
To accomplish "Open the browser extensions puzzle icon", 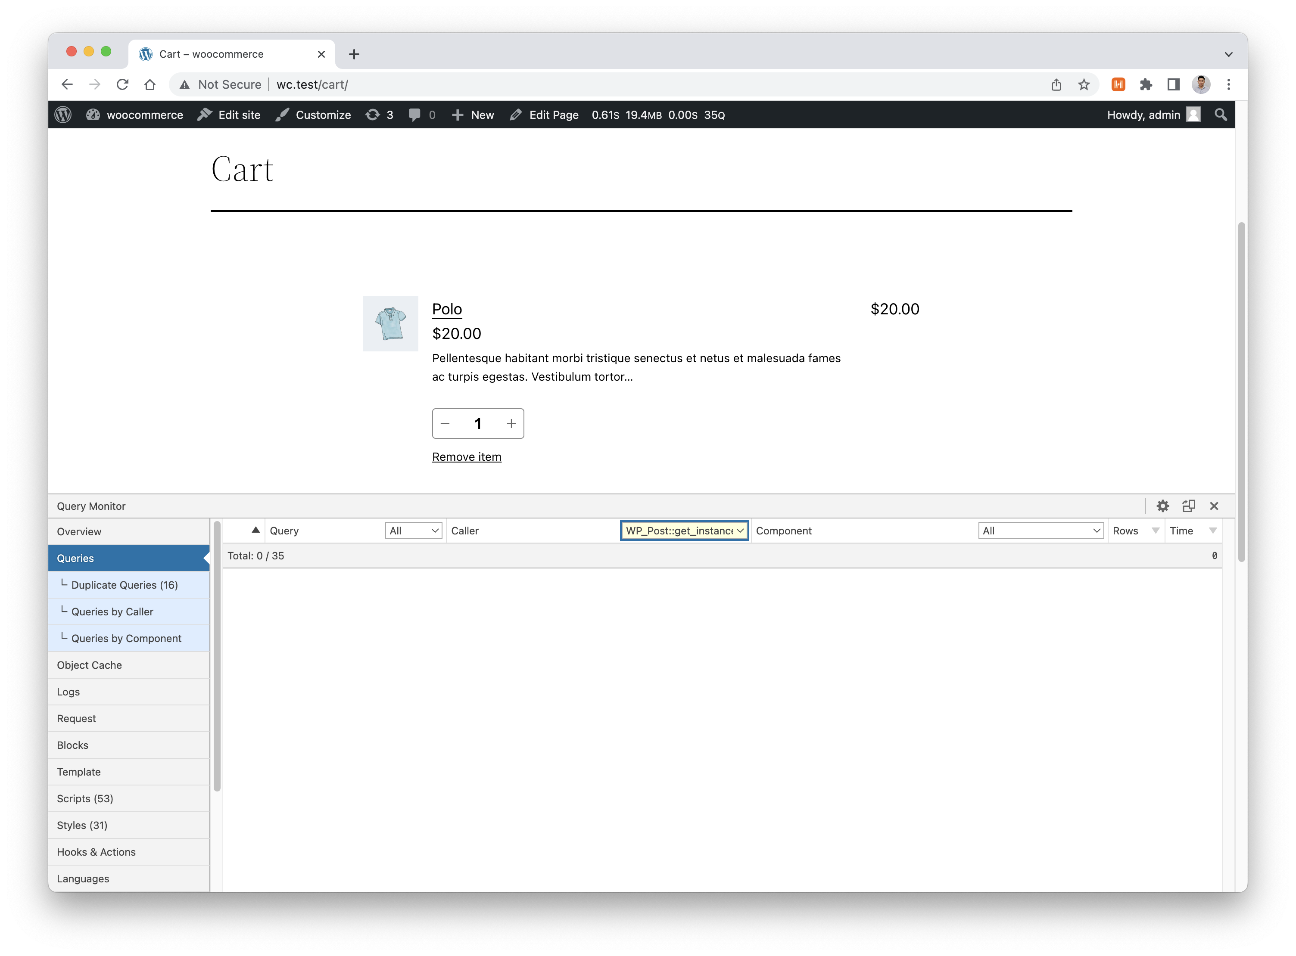I will pos(1146,84).
